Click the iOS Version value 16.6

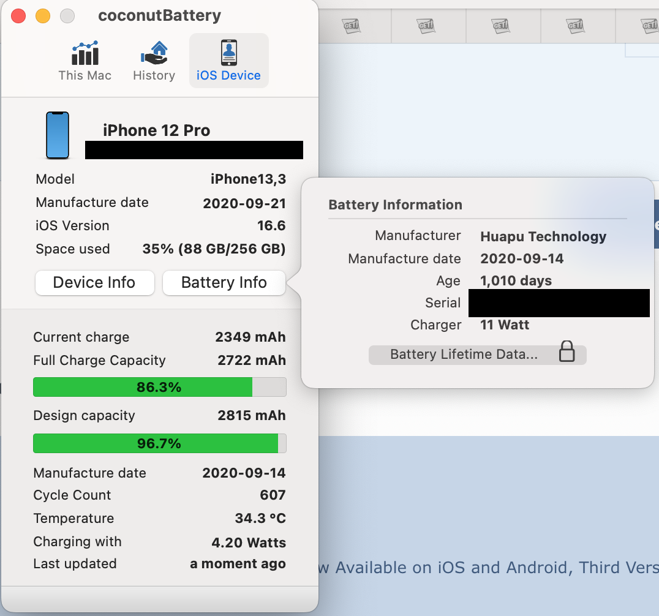point(271,226)
